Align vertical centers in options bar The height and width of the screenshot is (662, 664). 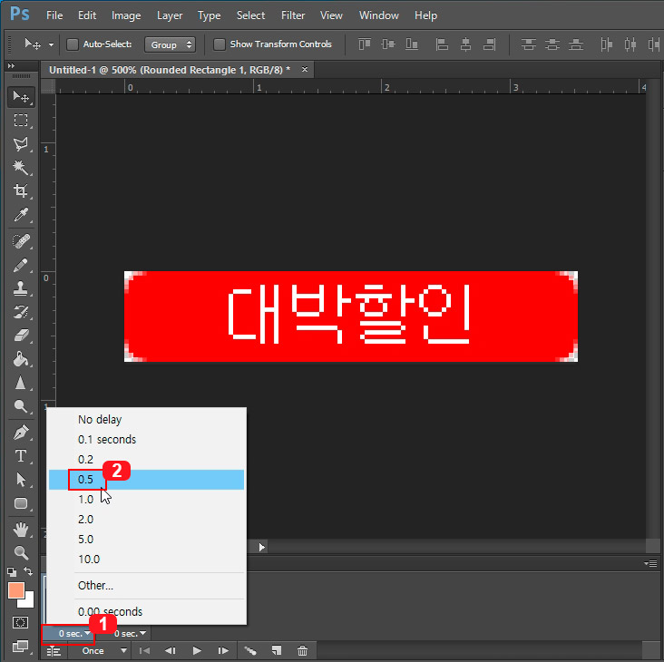(388, 44)
